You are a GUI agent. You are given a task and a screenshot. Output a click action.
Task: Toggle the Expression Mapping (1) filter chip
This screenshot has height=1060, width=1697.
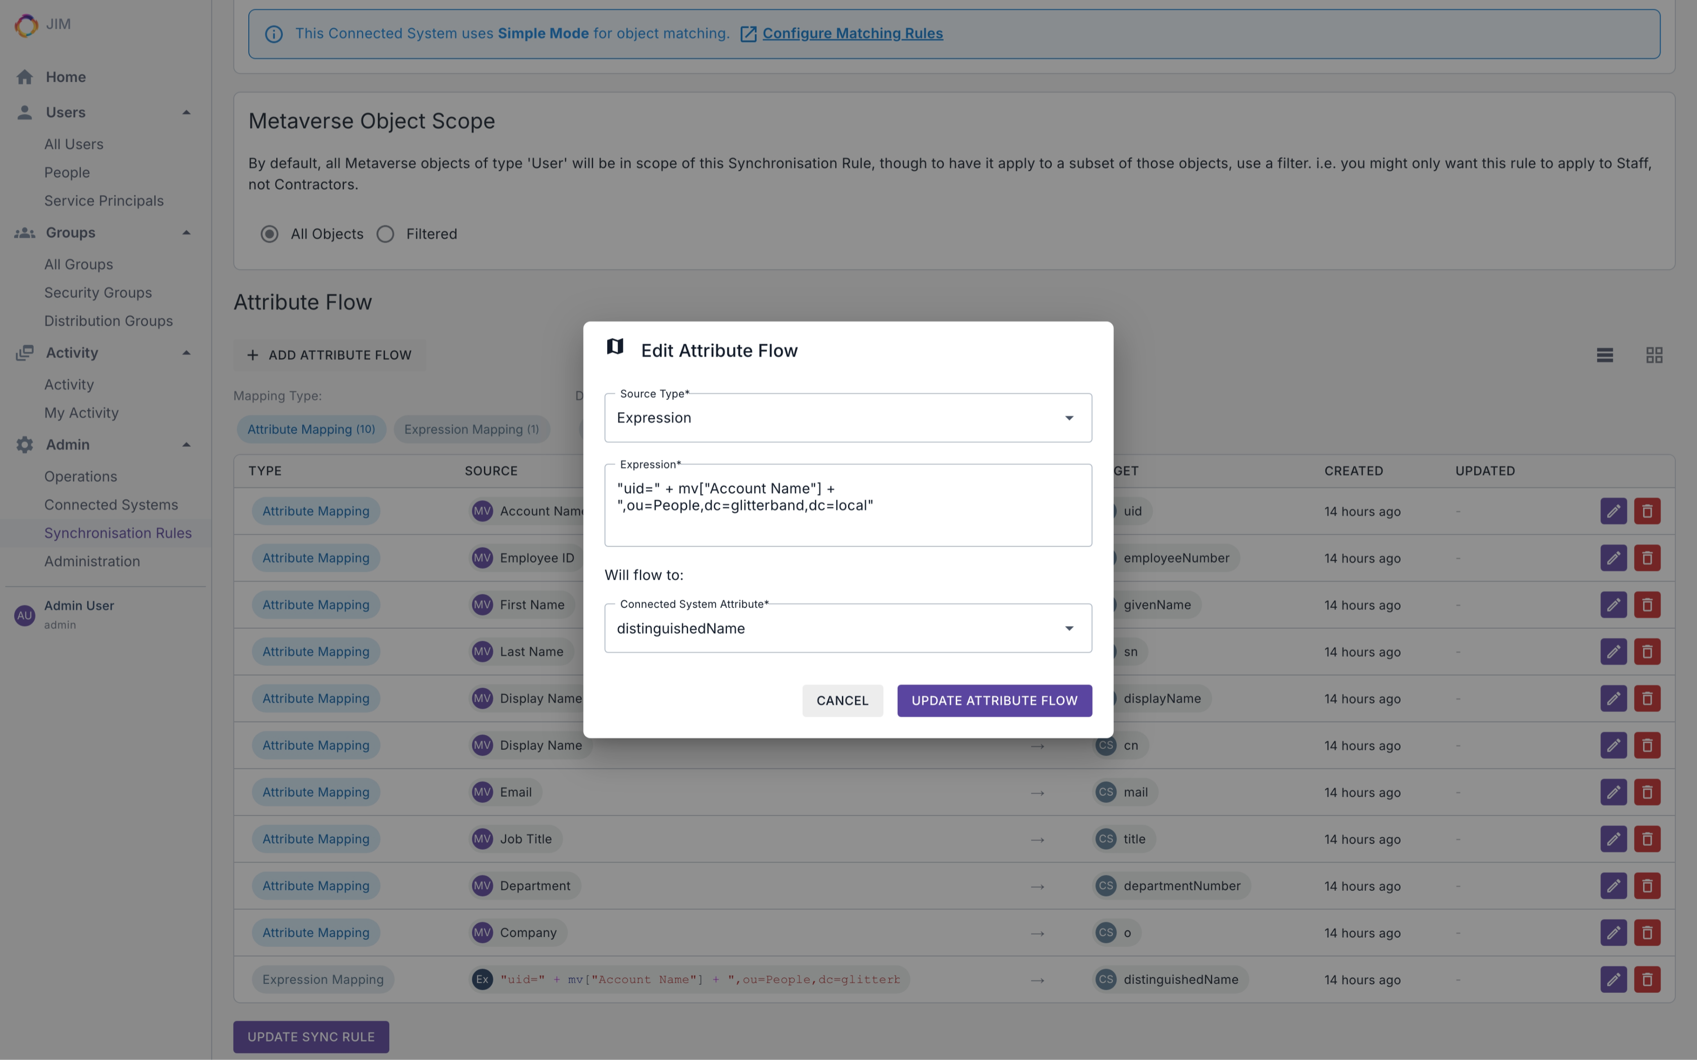point(471,429)
